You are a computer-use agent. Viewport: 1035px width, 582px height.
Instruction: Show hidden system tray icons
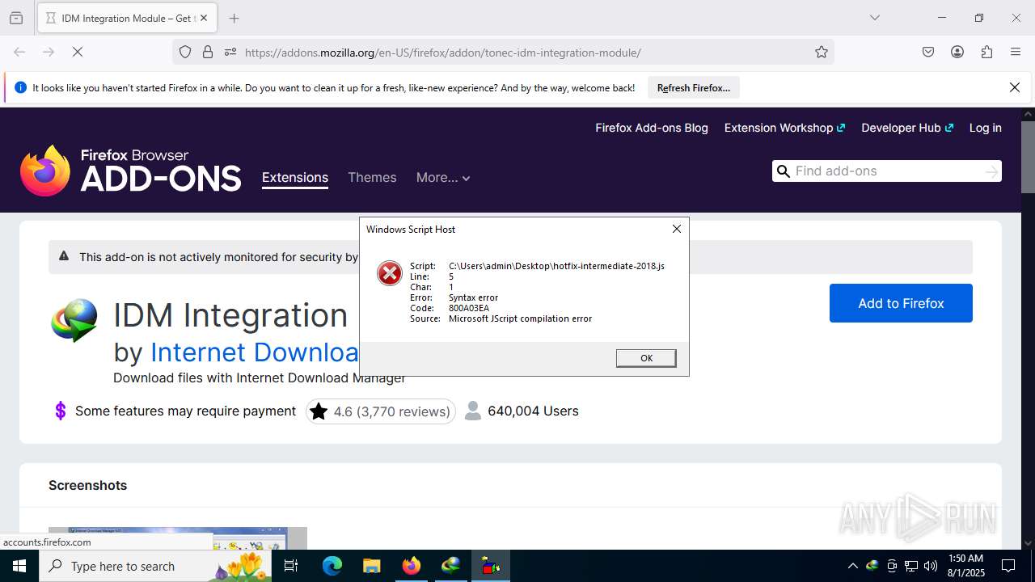click(852, 566)
